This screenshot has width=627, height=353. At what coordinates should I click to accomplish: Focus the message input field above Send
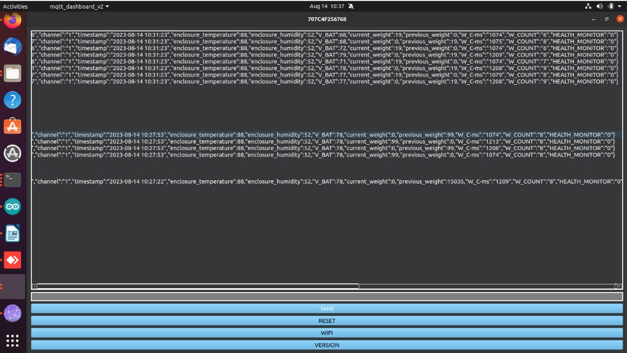327,296
